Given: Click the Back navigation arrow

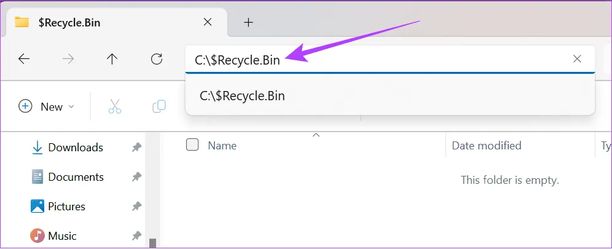Looking at the screenshot, I should tap(24, 59).
